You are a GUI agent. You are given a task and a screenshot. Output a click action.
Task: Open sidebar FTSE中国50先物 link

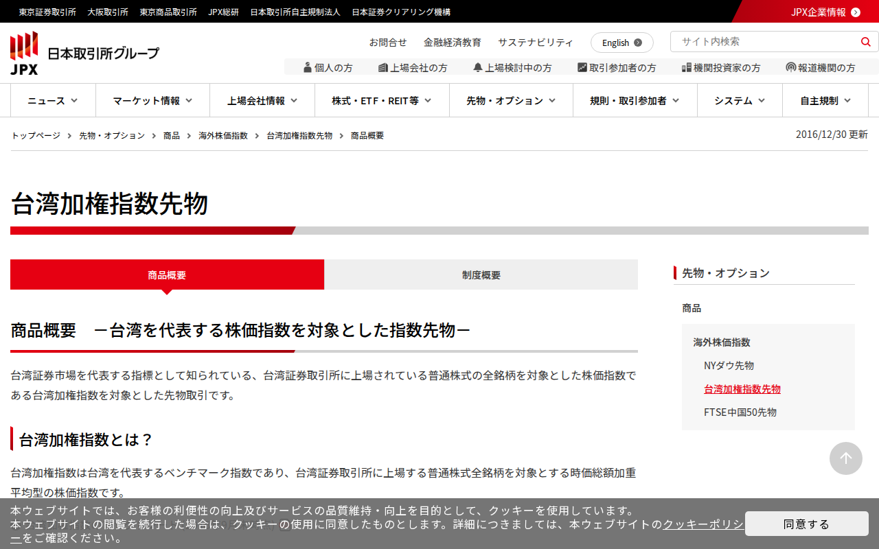[x=740, y=412]
